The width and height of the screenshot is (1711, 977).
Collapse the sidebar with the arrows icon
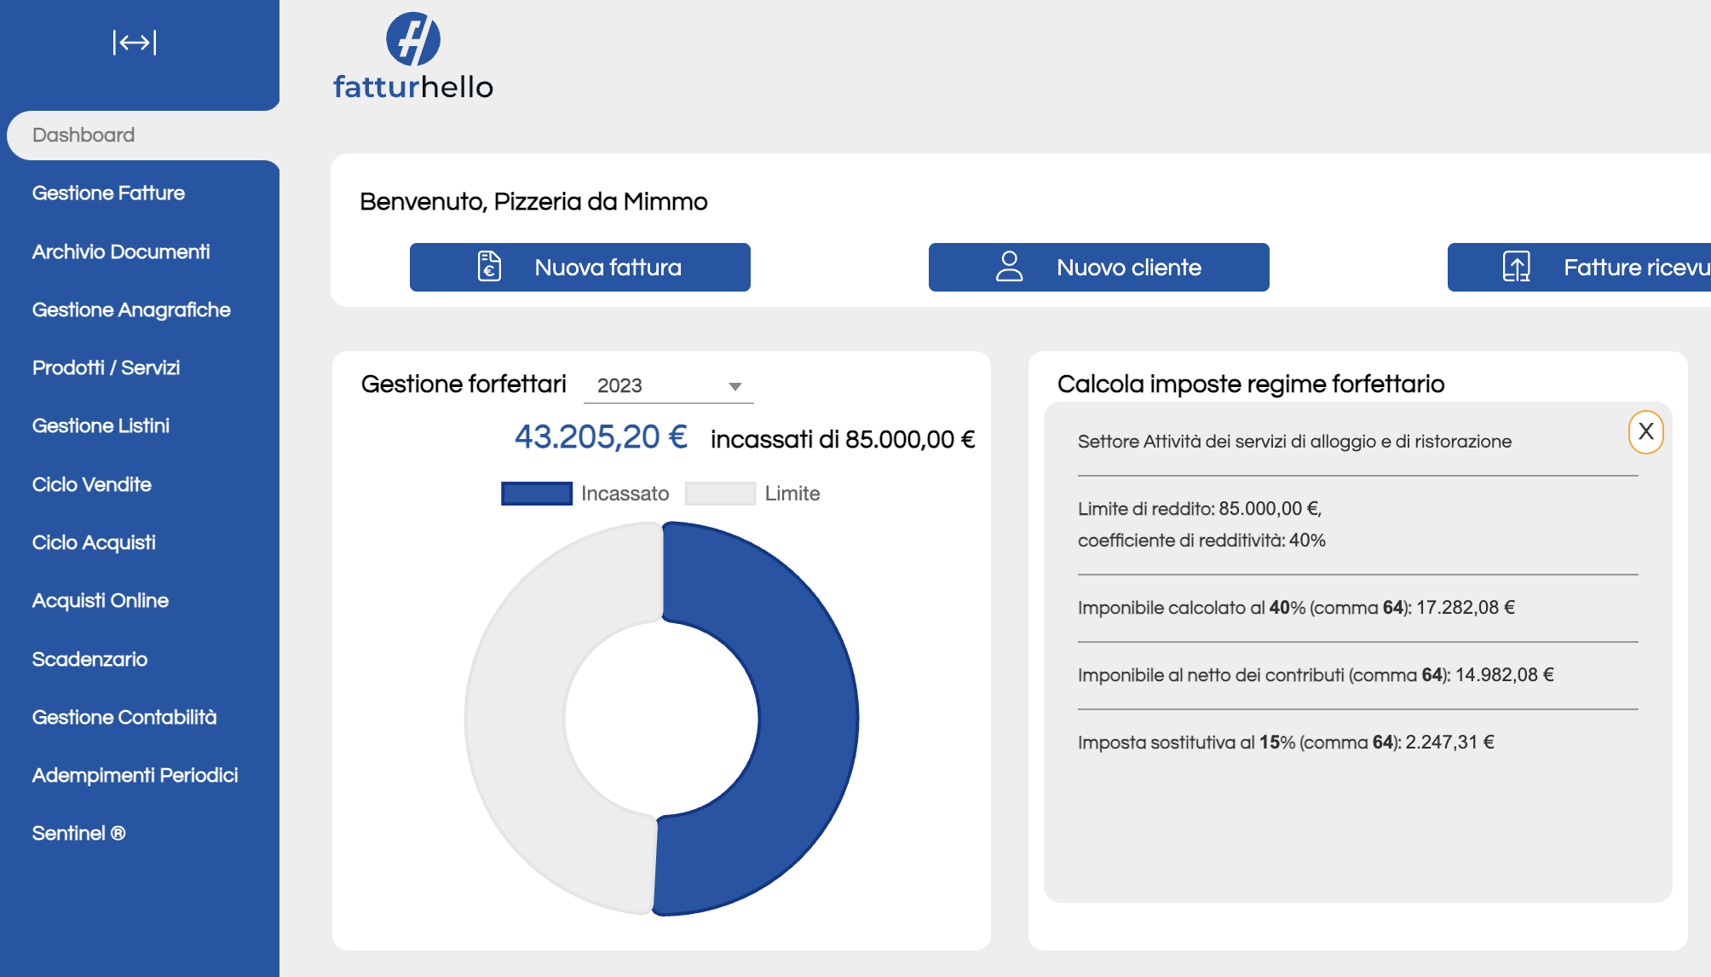point(134,43)
